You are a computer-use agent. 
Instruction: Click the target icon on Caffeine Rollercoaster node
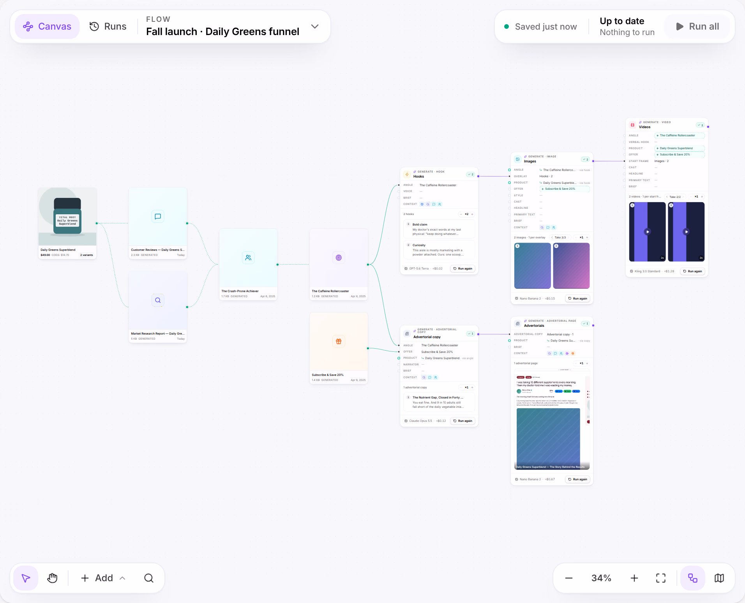(339, 257)
